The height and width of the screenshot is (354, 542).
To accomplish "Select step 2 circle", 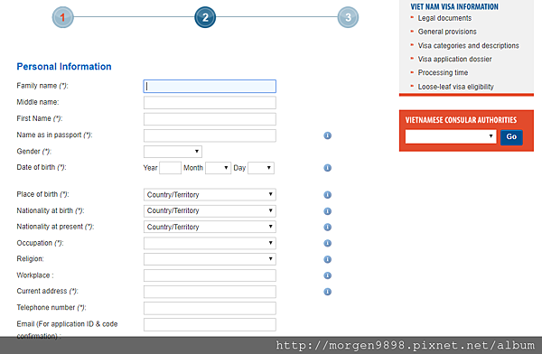I will pyautogui.click(x=205, y=17).
